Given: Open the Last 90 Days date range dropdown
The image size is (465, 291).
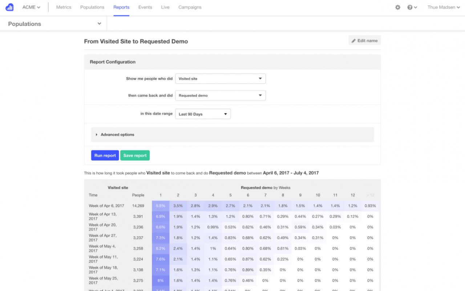Looking at the screenshot, I should 203,114.
